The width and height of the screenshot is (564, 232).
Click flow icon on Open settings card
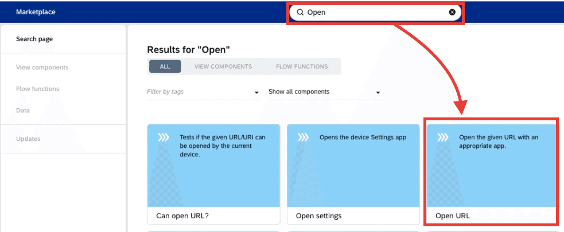coord(303,137)
